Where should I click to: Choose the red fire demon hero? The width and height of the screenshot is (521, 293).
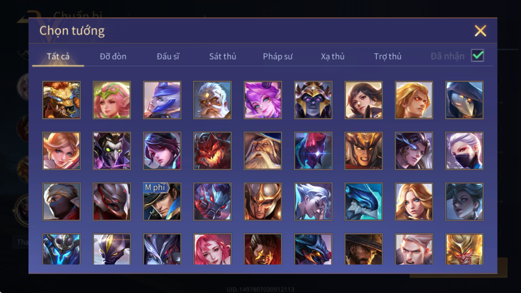pyautogui.click(x=212, y=151)
